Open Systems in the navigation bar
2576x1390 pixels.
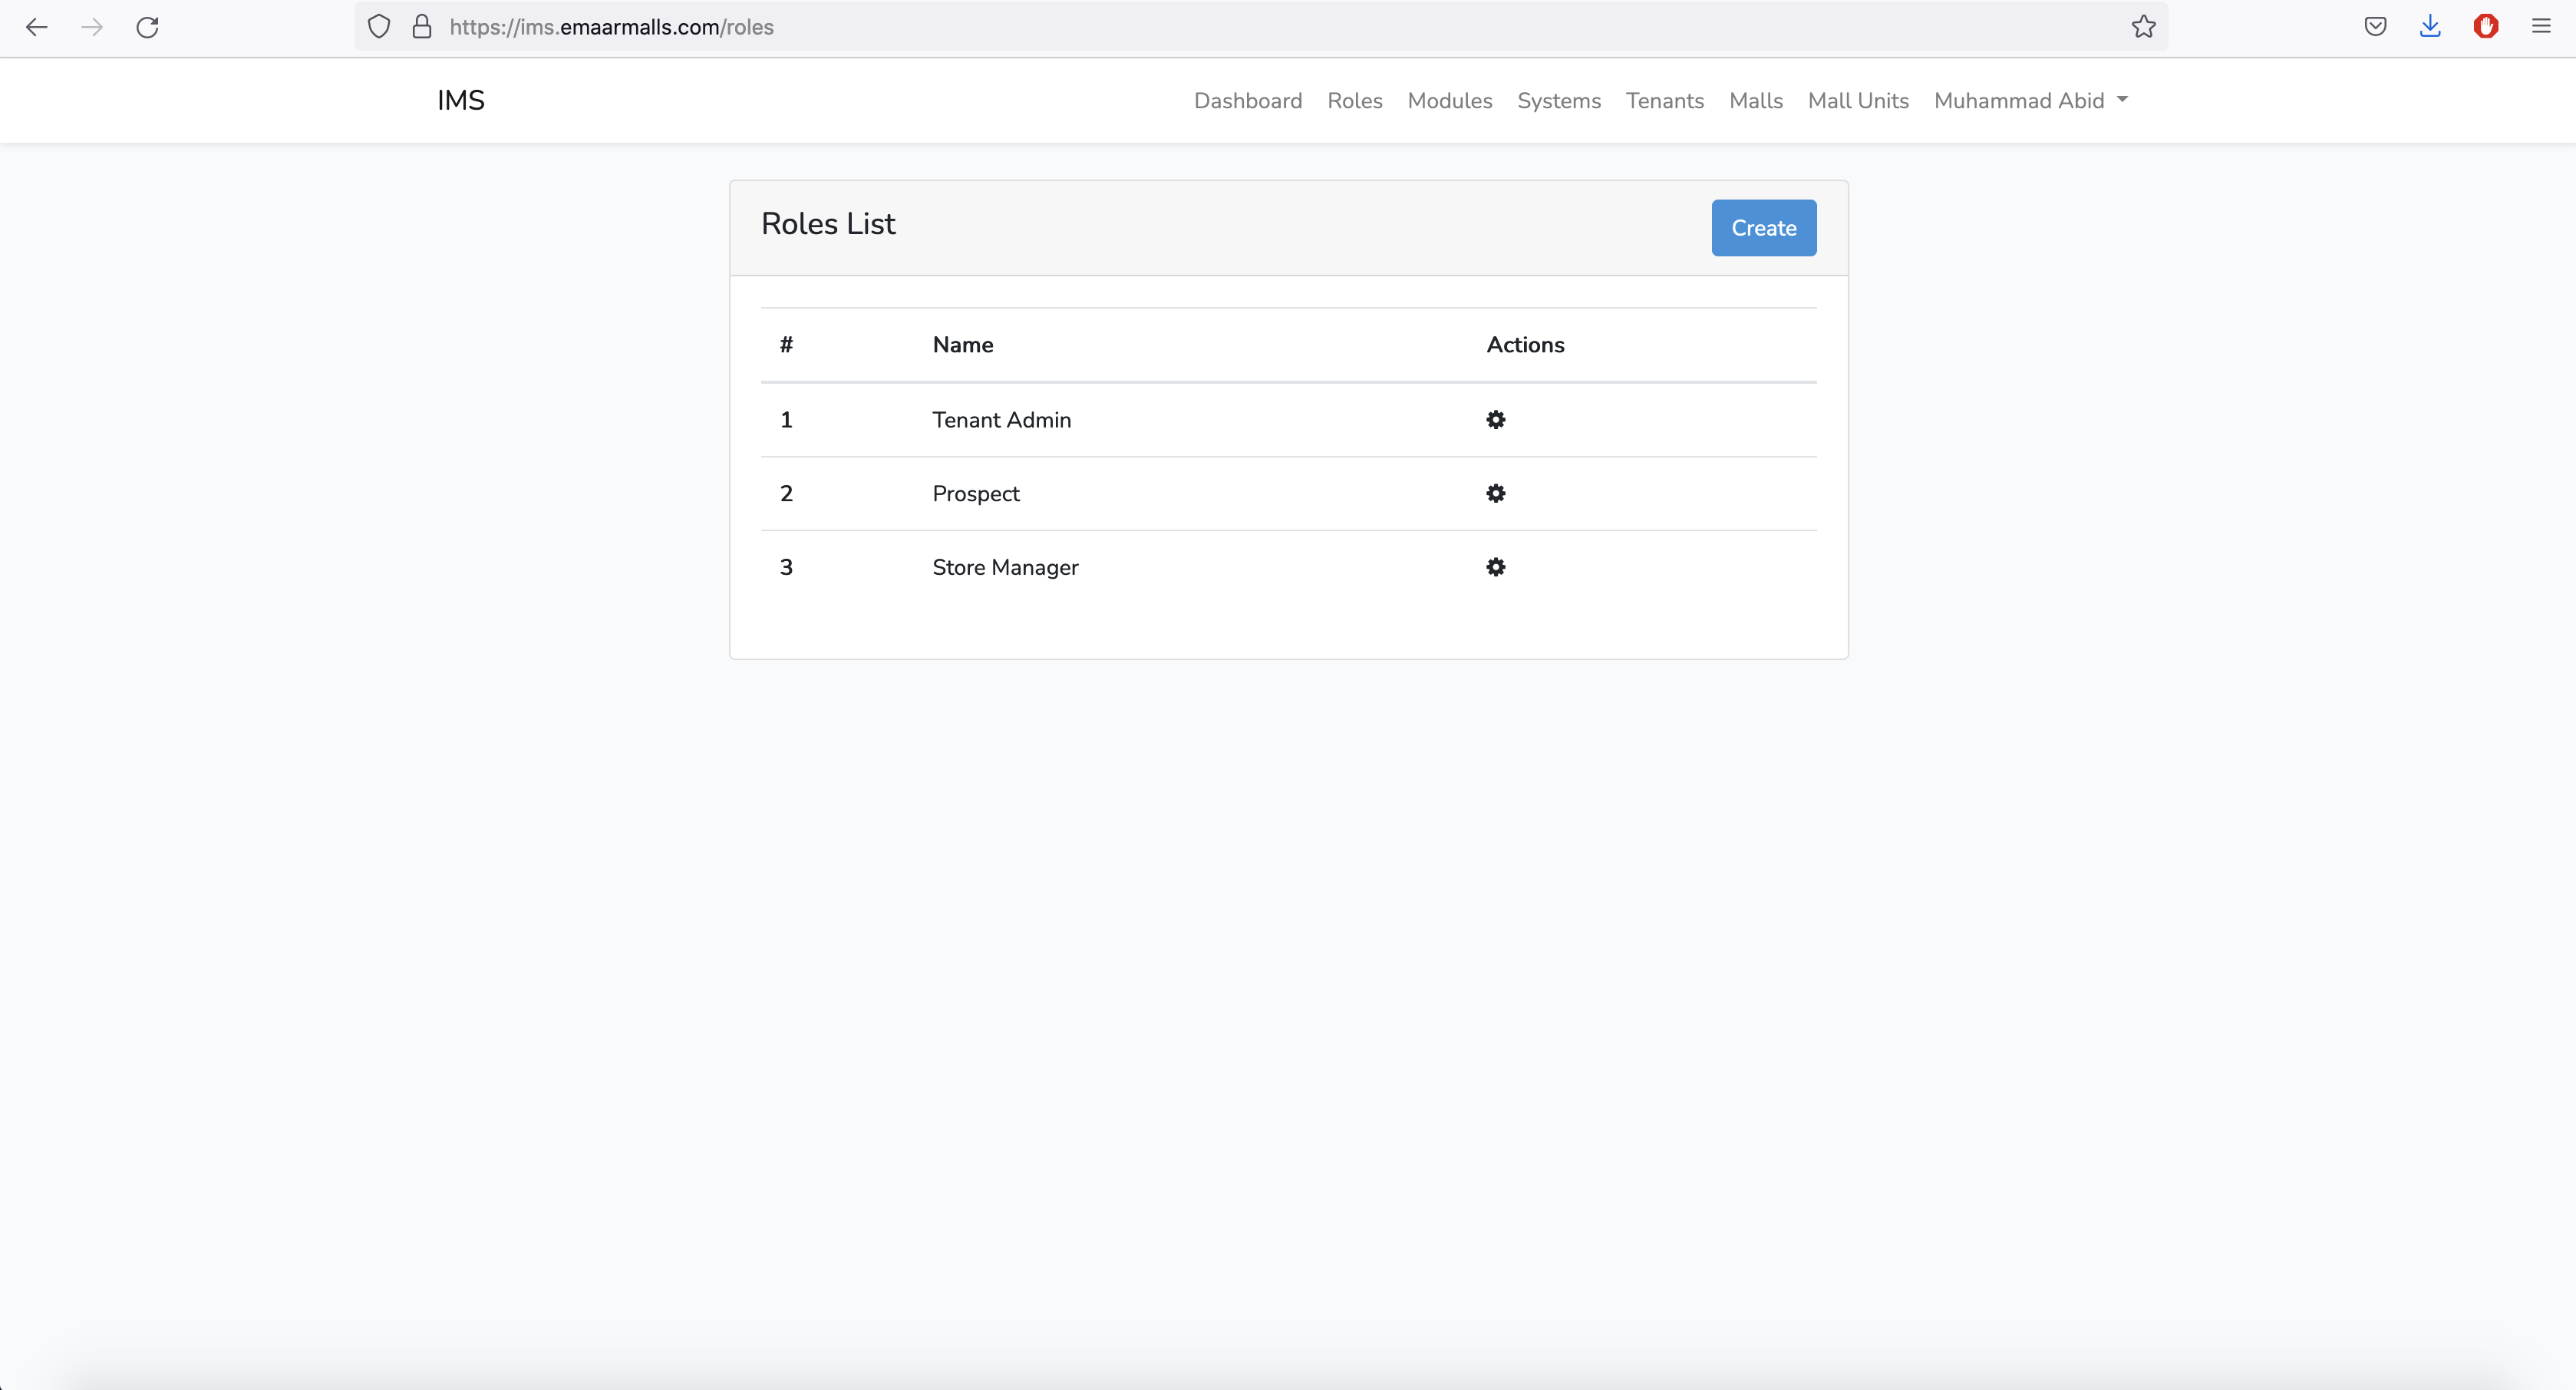pos(1559,101)
